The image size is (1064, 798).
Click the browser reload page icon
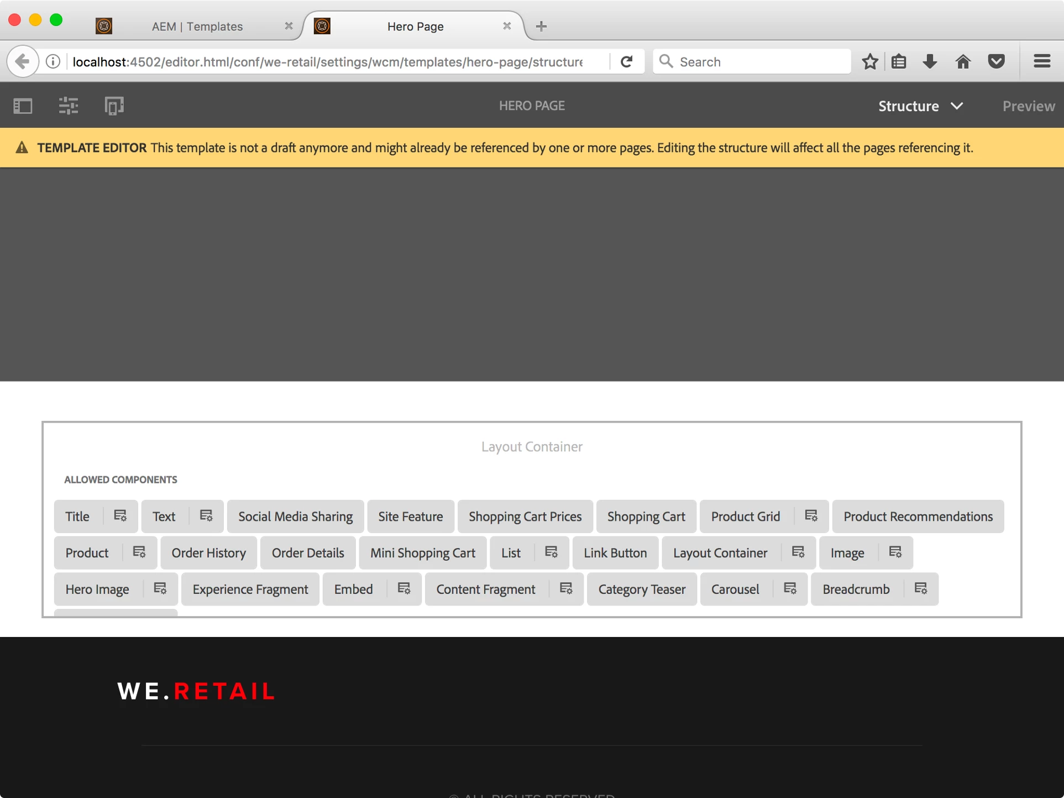pos(626,61)
